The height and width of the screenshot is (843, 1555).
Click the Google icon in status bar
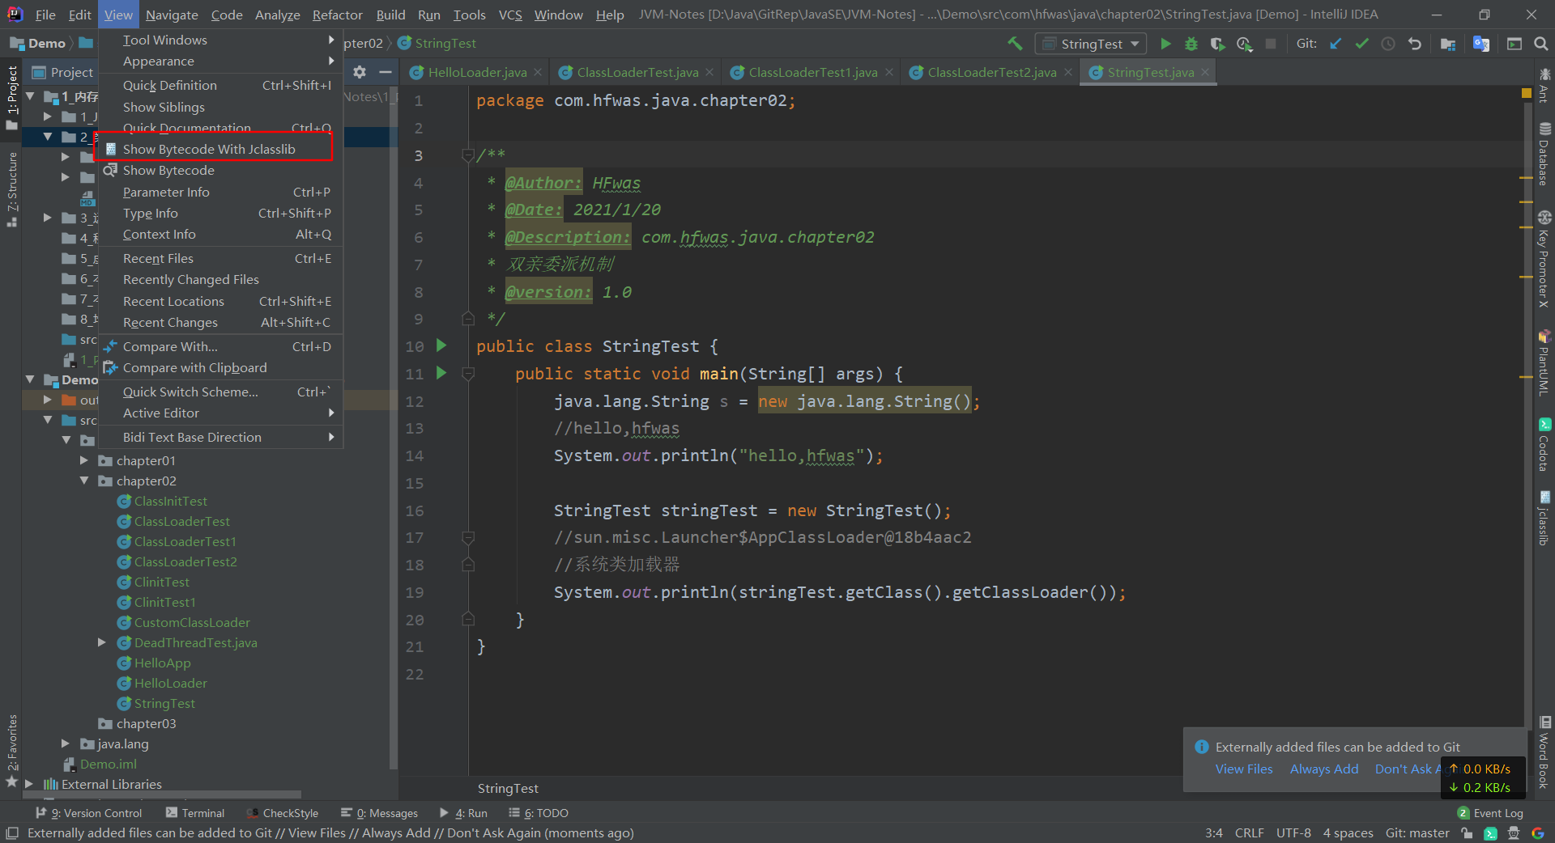click(1538, 833)
